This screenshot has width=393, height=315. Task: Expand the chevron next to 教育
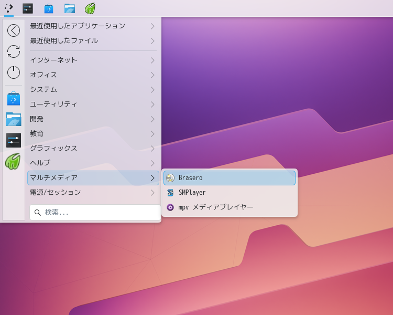pyautogui.click(x=152, y=134)
